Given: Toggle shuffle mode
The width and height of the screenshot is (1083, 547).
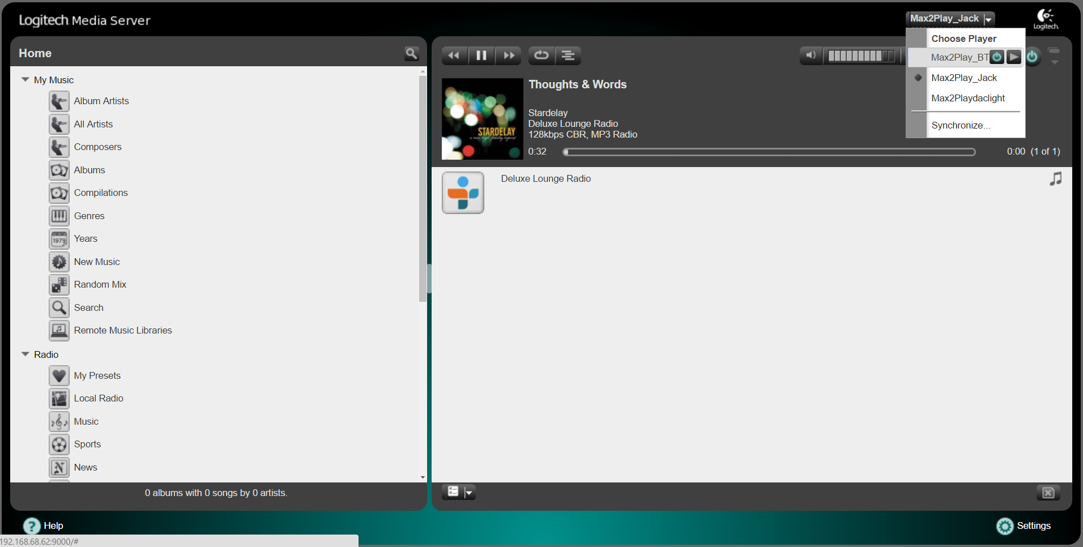Looking at the screenshot, I should [x=568, y=55].
